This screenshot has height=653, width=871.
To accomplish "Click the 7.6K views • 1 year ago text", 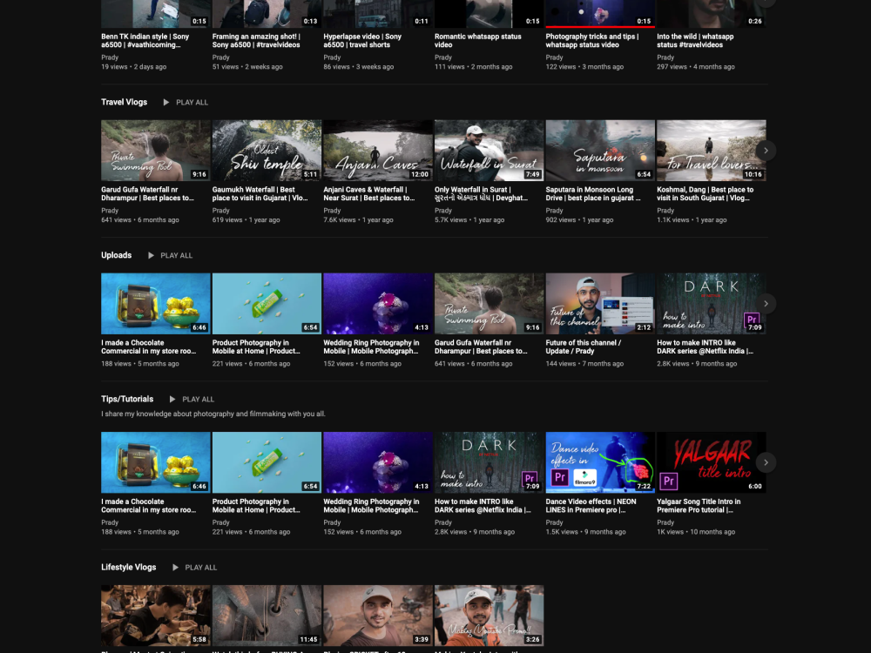I will pos(358,220).
